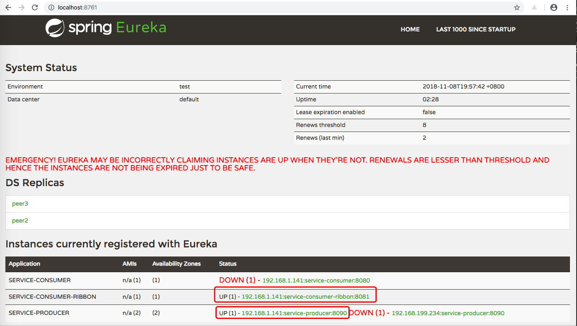
Task: Bookmark this page with the star icon
Action: click(x=517, y=7)
